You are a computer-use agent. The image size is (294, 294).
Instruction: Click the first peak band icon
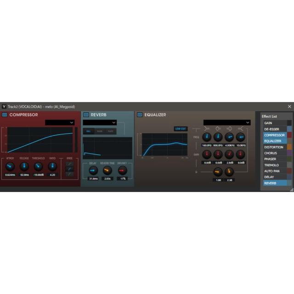coord(218,129)
